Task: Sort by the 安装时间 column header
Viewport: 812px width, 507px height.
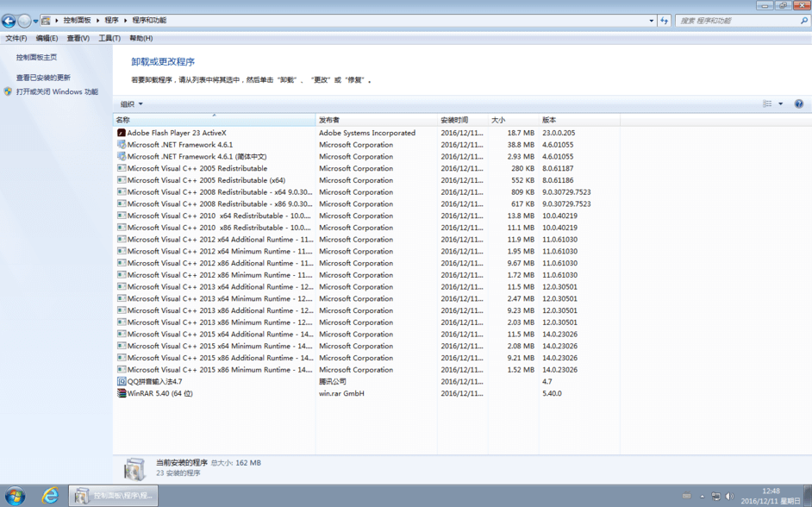Action: point(462,120)
